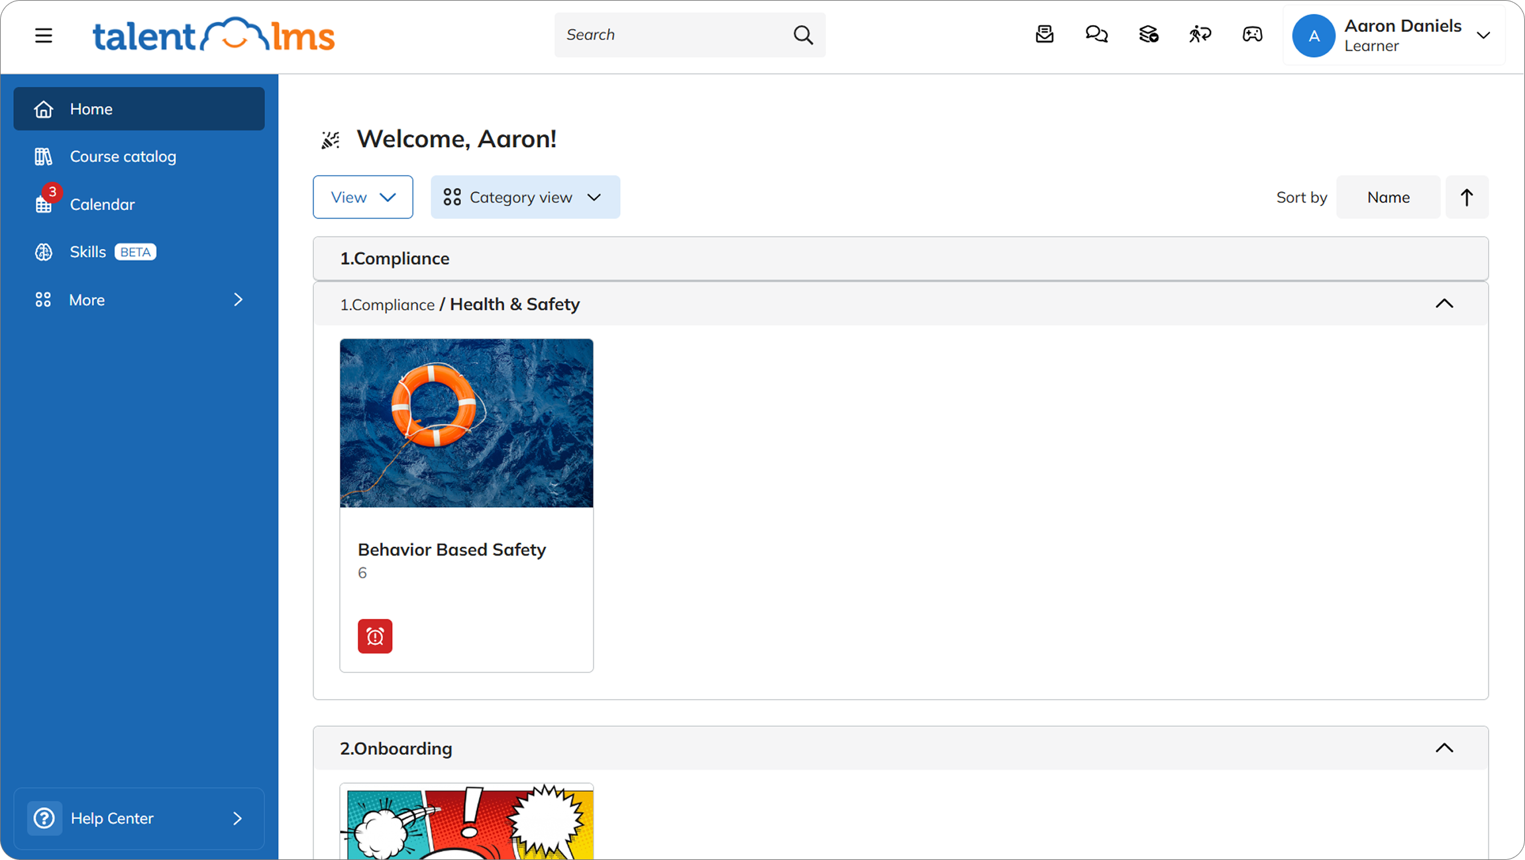Click the Home house icon
The image size is (1525, 860).
pos(44,109)
